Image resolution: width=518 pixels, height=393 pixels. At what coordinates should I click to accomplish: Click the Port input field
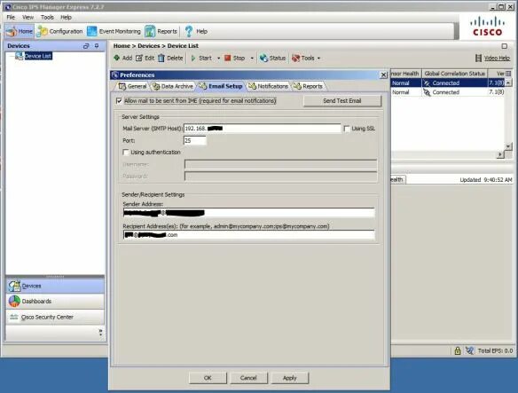click(195, 141)
